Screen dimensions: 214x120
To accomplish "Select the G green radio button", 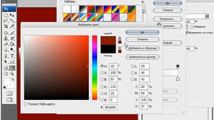I will click(102, 93).
